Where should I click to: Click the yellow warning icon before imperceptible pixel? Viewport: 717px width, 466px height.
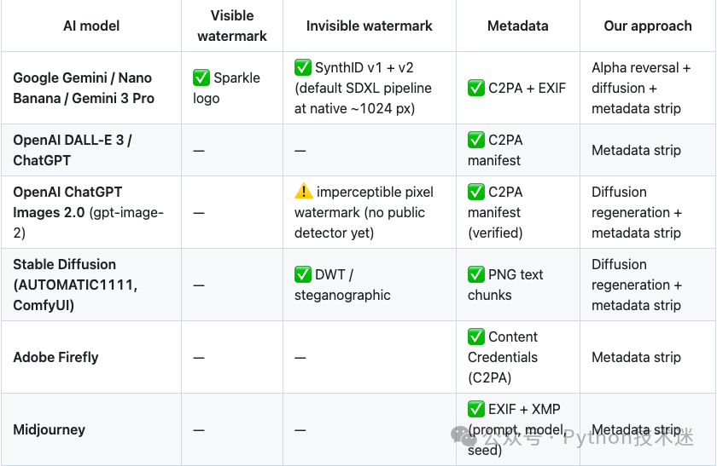304,191
